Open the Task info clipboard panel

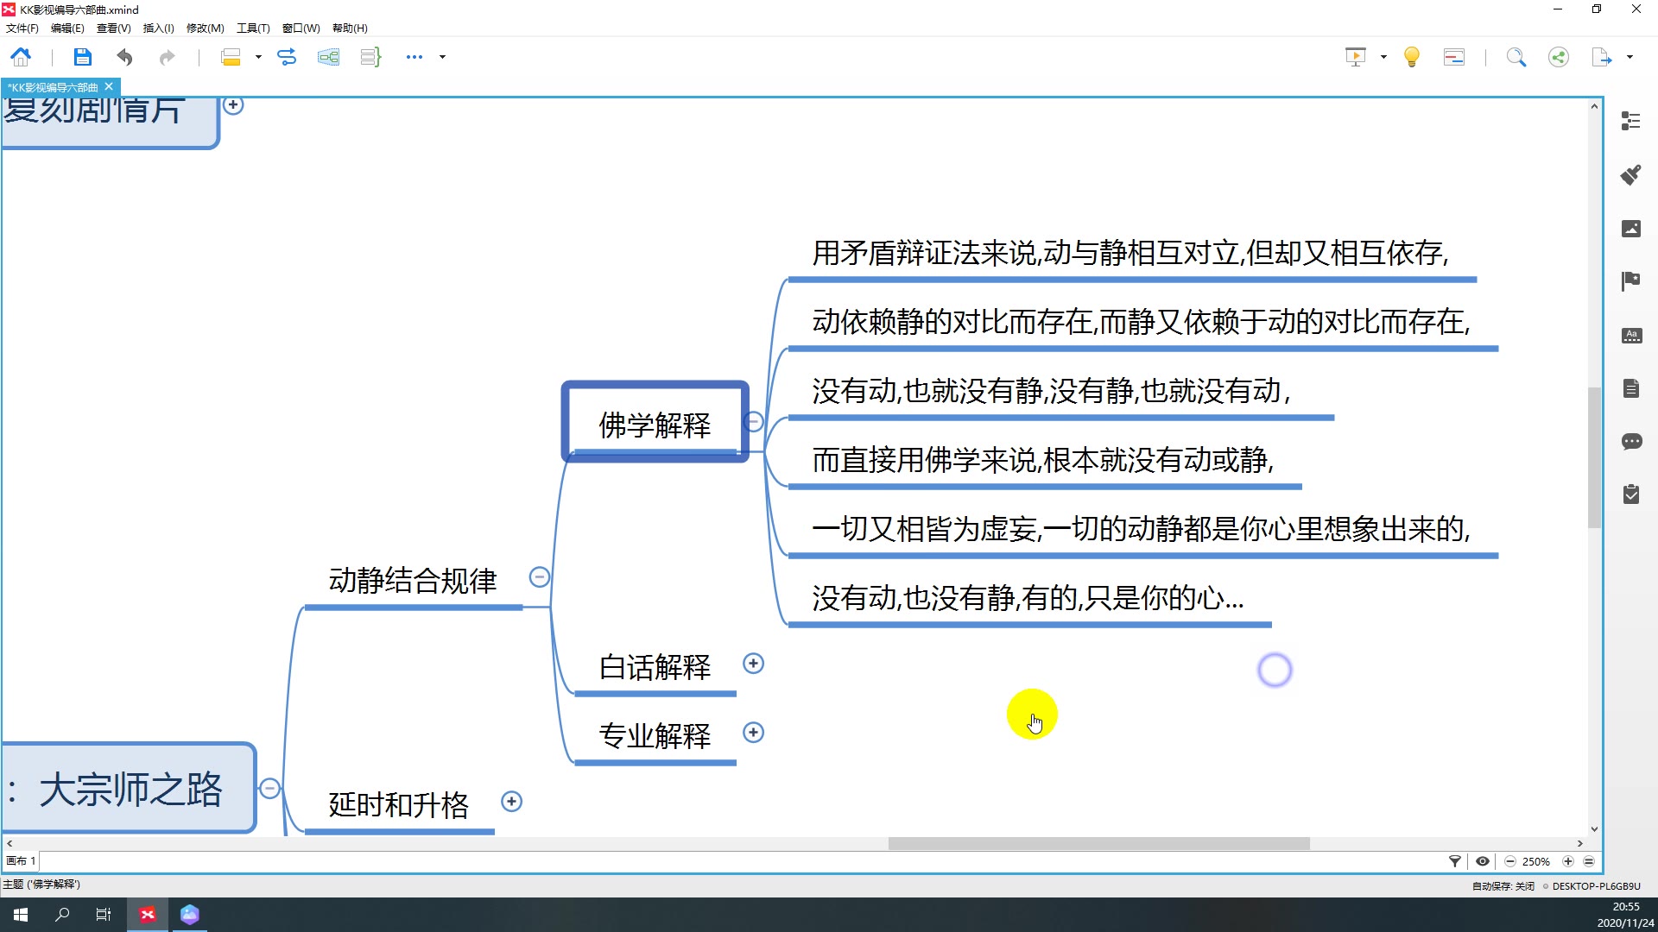(1630, 494)
